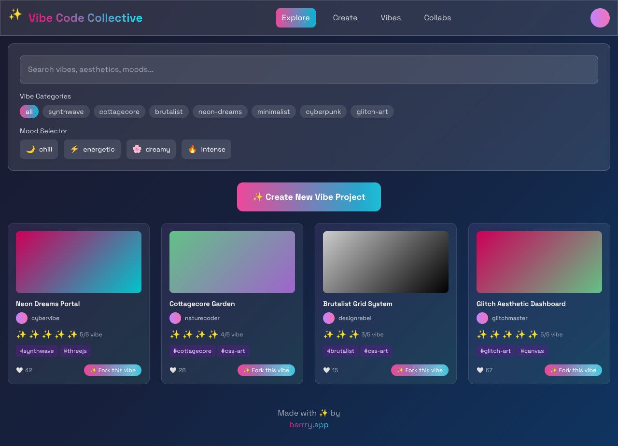
Task: Click the lightning bolt icon on the energetic mood
Action: tap(74, 149)
